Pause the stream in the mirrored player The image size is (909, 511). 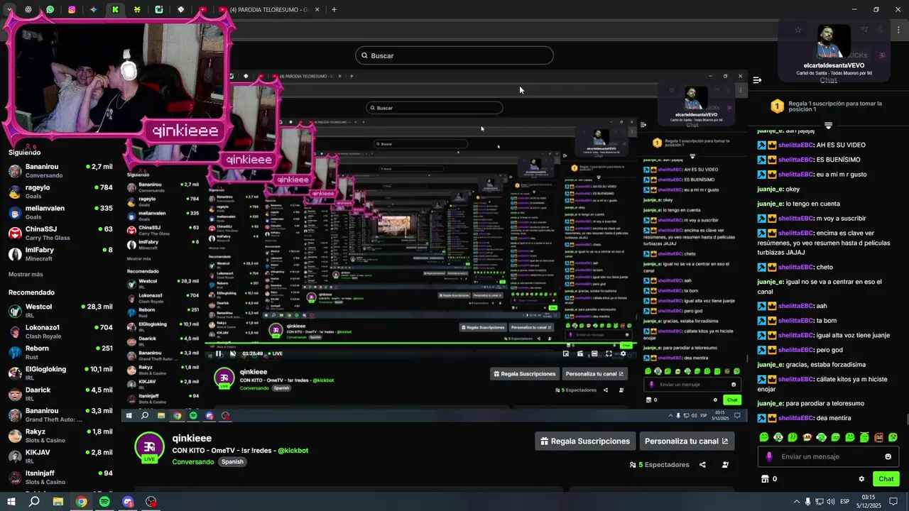[x=219, y=353]
